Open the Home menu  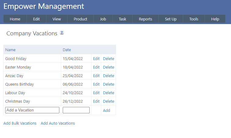pos(15,19)
